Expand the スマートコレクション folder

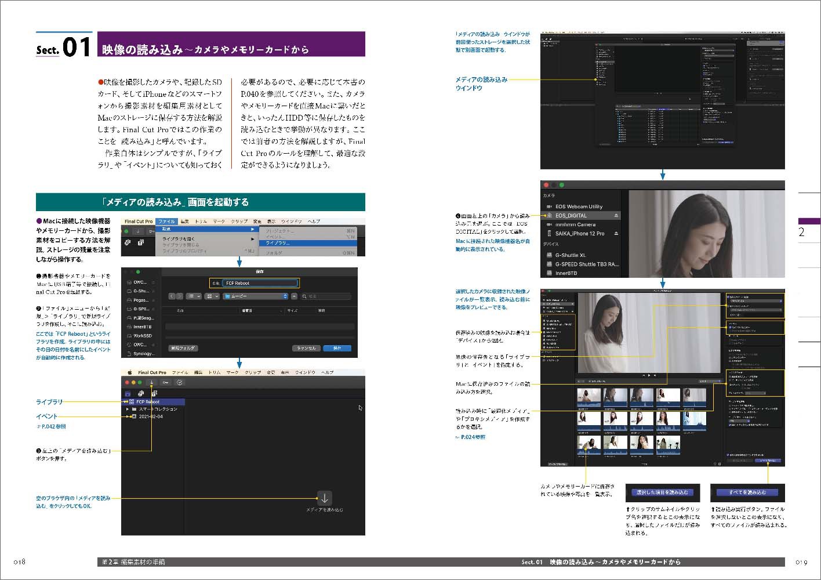click(x=128, y=409)
